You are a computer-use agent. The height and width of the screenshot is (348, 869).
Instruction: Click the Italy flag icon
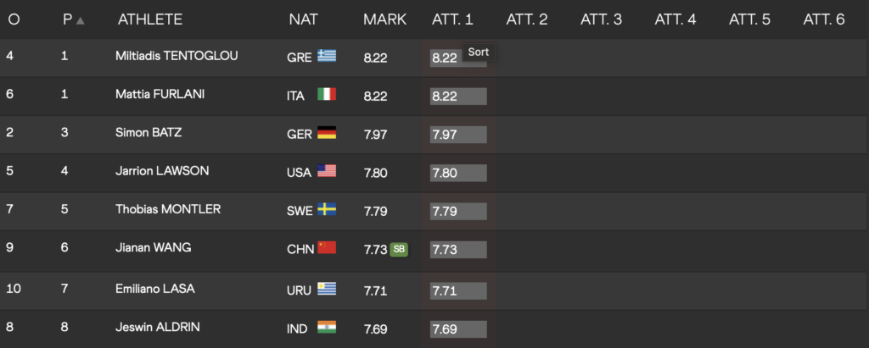(327, 94)
